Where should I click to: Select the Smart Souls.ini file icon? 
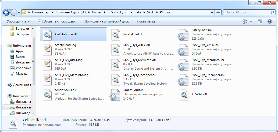tap(116, 95)
